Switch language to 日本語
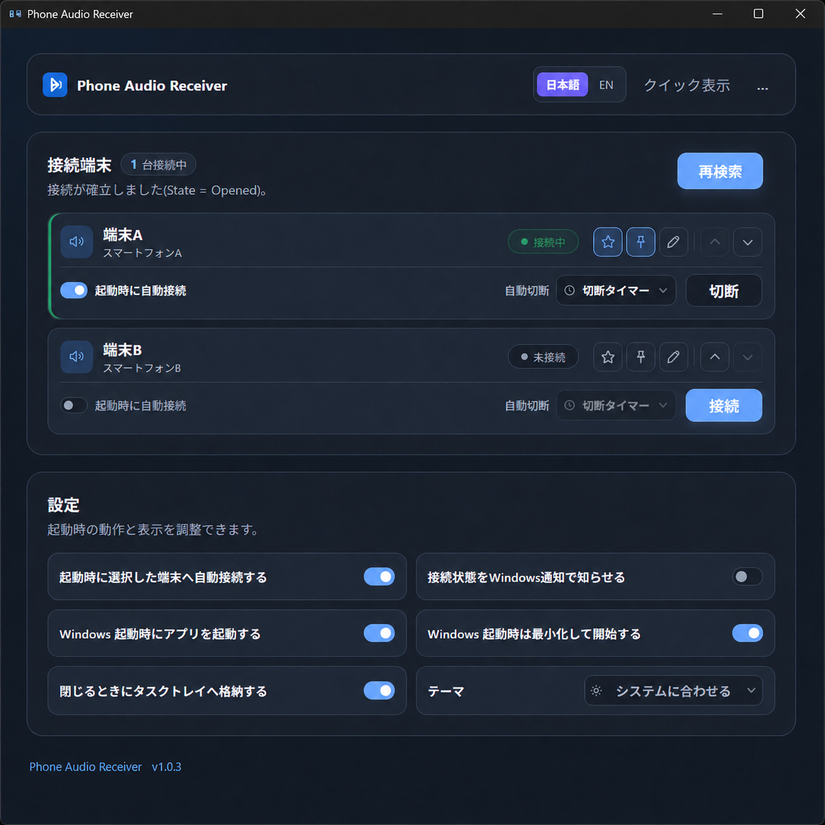The width and height of the screenshot is (825, 825). [562, 85]
